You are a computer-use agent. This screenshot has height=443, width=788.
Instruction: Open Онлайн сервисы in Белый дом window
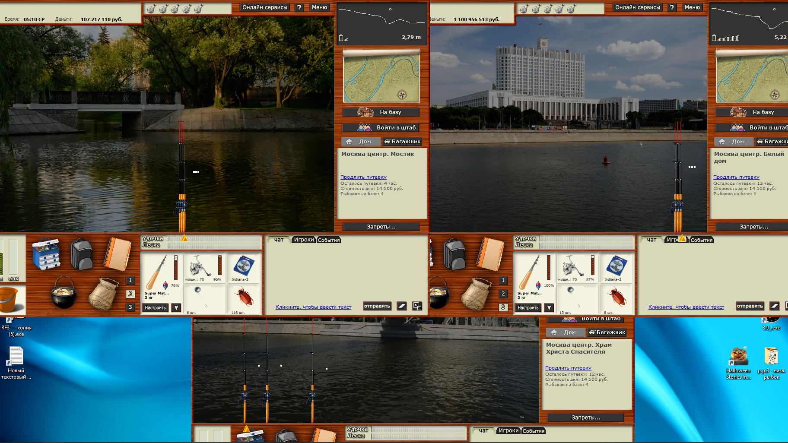(637, 7)
